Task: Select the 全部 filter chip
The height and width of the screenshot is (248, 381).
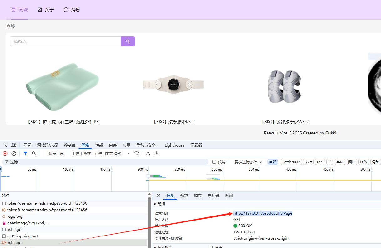Action: [x=273, y=162]
